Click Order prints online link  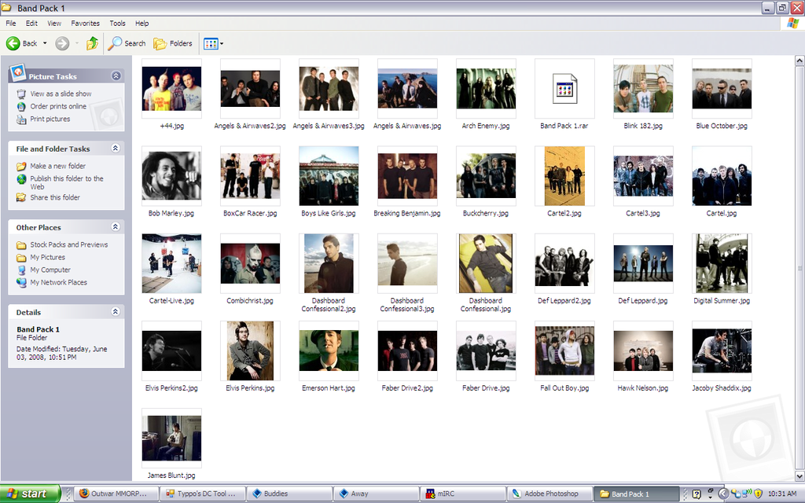(58, 106)
